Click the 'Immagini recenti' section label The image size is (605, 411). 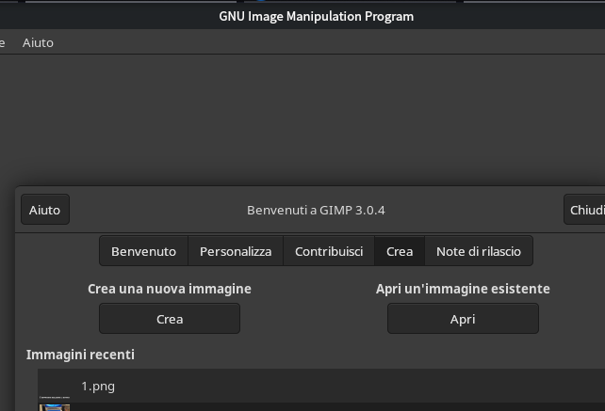pos(80,355)
